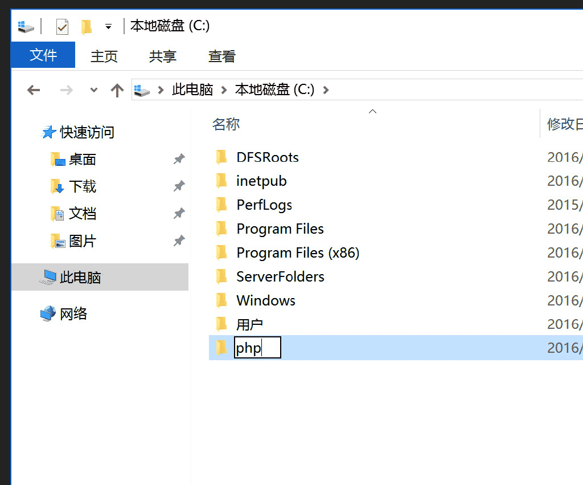Switch to the 主页 ribbon tab
This screenshot has width=583, height=485.
[x=104, y=56]
